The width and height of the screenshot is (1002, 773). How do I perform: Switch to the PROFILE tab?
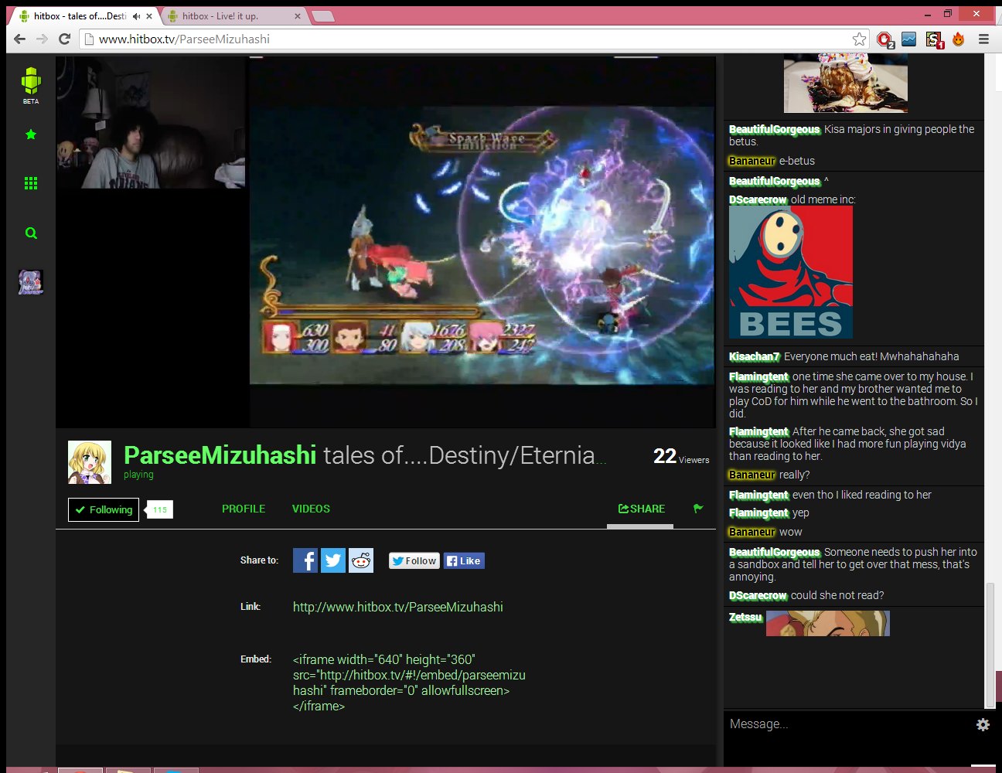[x=244, y=509]
